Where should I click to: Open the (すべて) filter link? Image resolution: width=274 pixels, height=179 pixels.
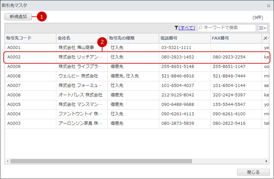pos(187,28)
